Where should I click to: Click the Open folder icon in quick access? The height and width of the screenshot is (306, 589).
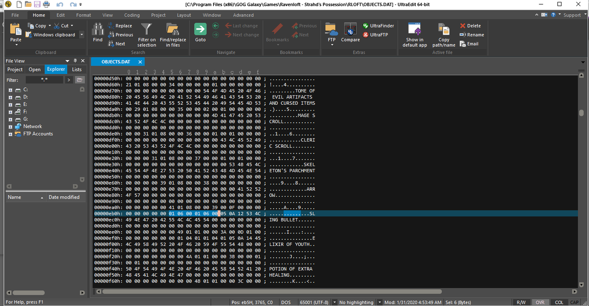tap(28, 4)
